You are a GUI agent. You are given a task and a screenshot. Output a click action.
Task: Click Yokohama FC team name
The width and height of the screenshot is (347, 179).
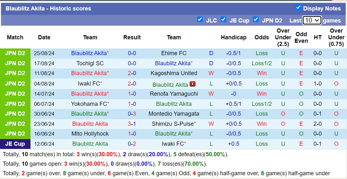89,104
